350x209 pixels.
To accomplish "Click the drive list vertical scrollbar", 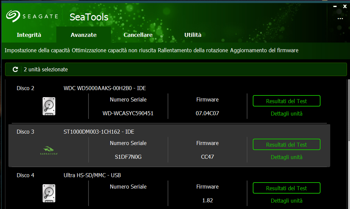I will pyautogui.click(x=349, y=144).
